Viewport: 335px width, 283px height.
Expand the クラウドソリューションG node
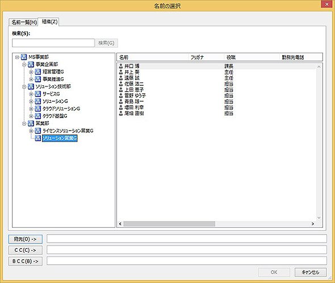(31, 109)
